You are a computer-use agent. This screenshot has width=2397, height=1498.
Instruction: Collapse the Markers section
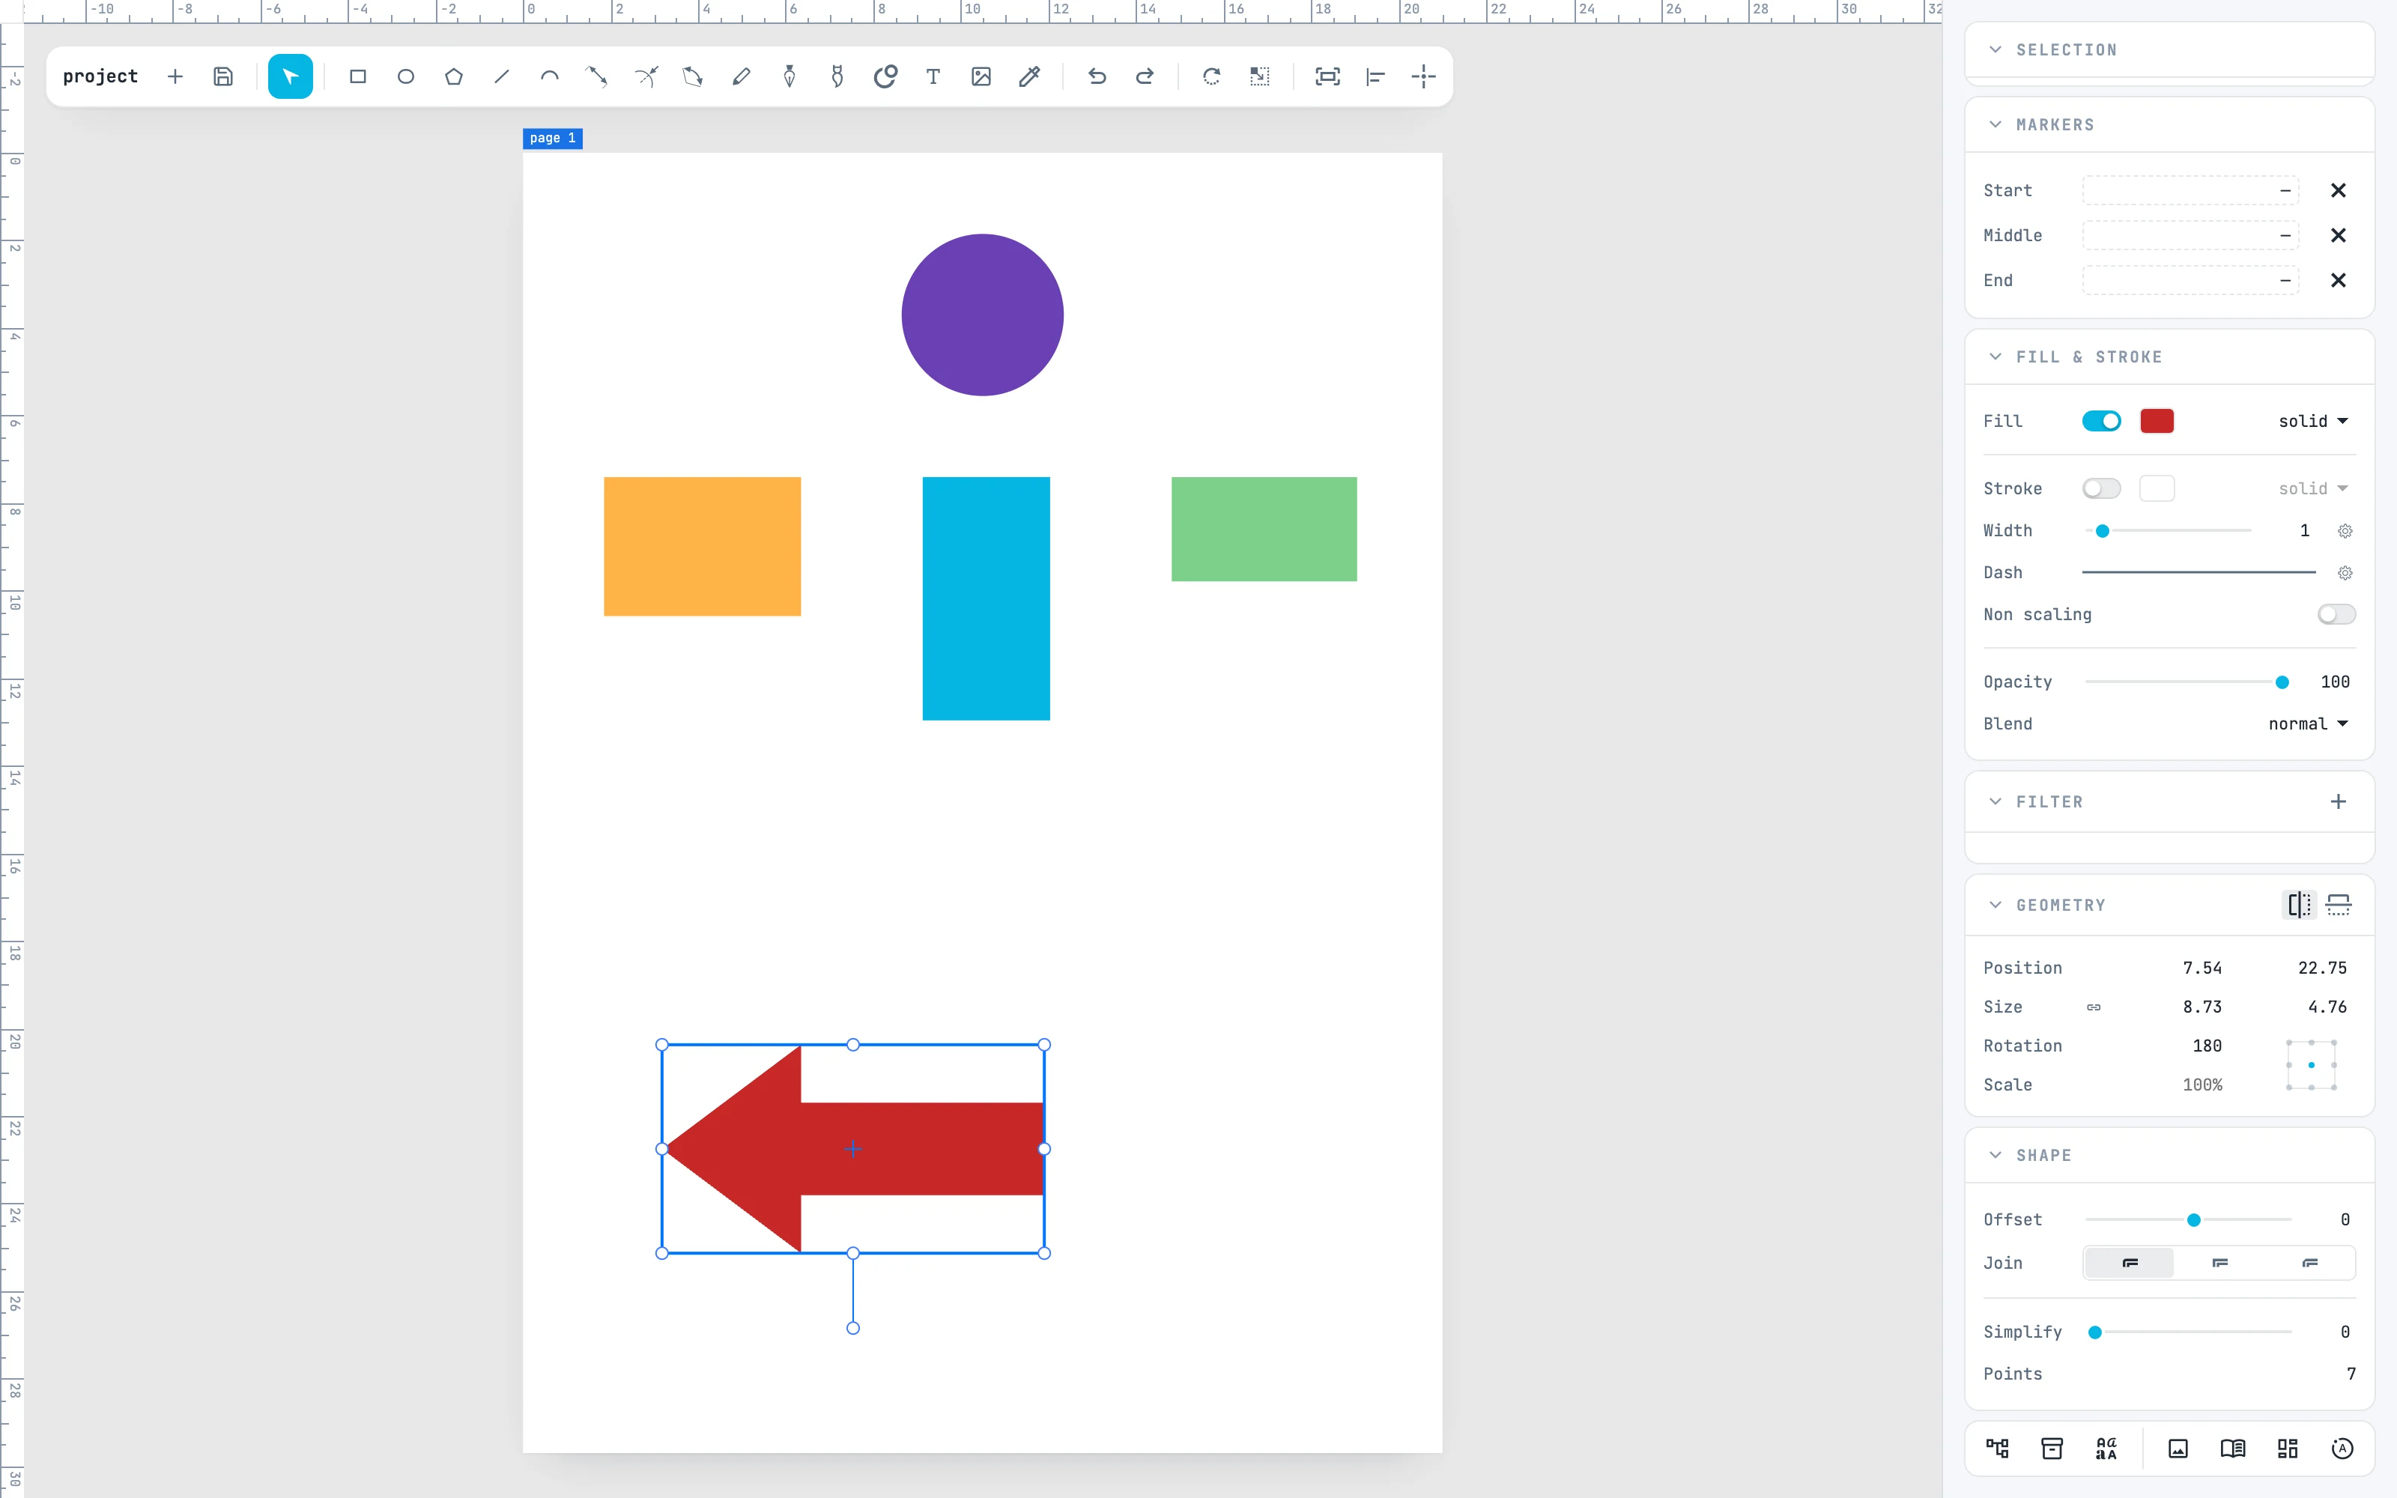click(1996, 125)
